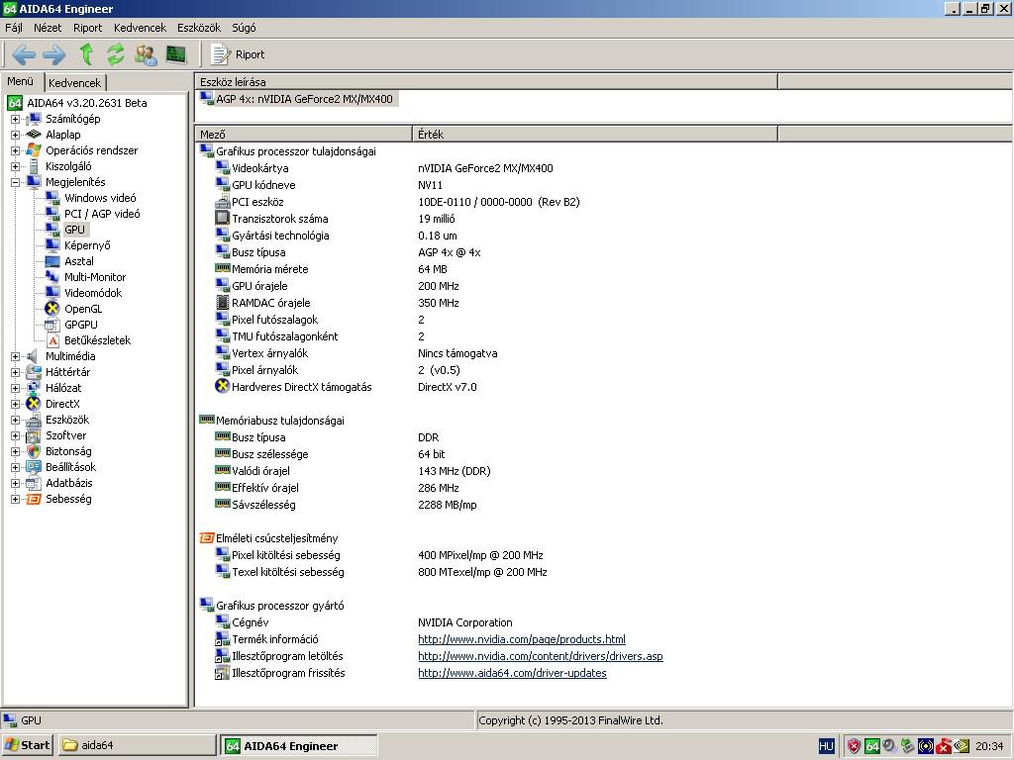1014x760 pixels.
Task: Click the OpenGL tree icon
Action: (x=52, y=309)
